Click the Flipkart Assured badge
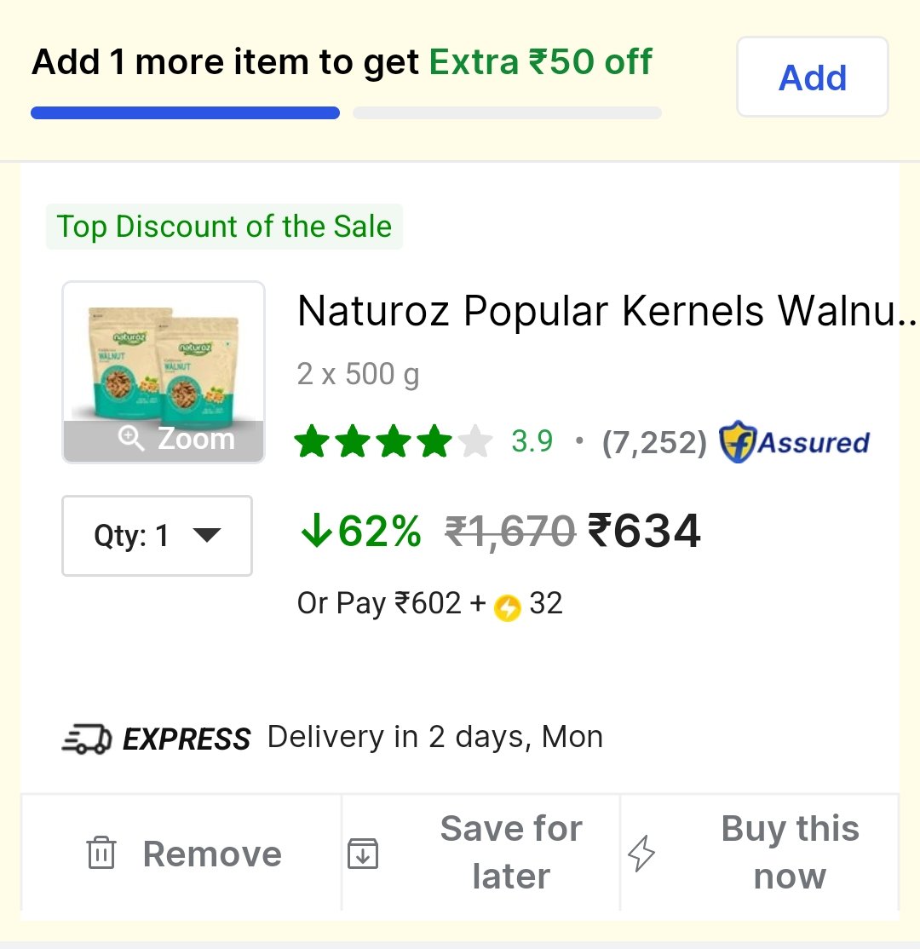 (x=795, y=442)
